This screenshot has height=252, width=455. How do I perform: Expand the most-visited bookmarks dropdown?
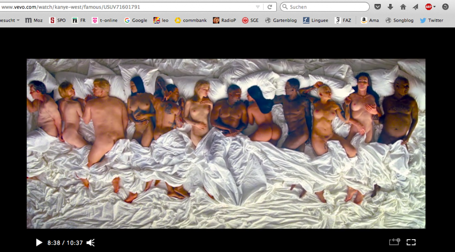point(10,20)
